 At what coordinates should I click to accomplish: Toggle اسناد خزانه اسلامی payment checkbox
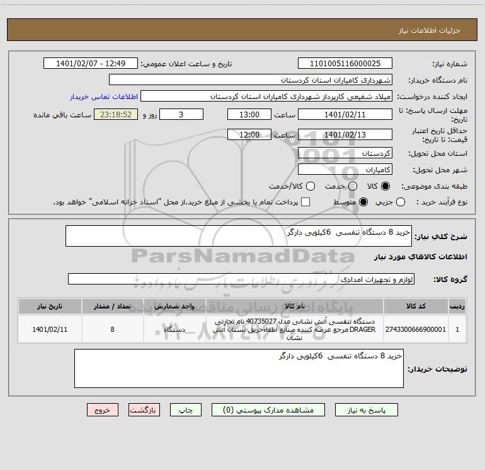(305, 202)
